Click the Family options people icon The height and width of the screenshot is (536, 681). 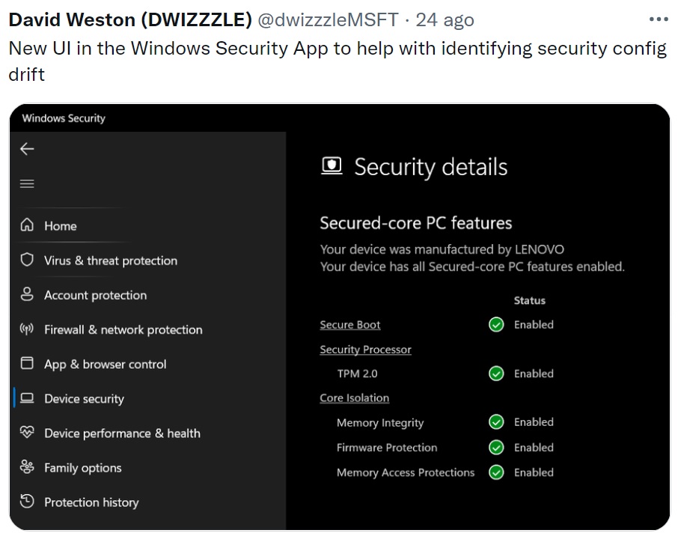[27, 467]
